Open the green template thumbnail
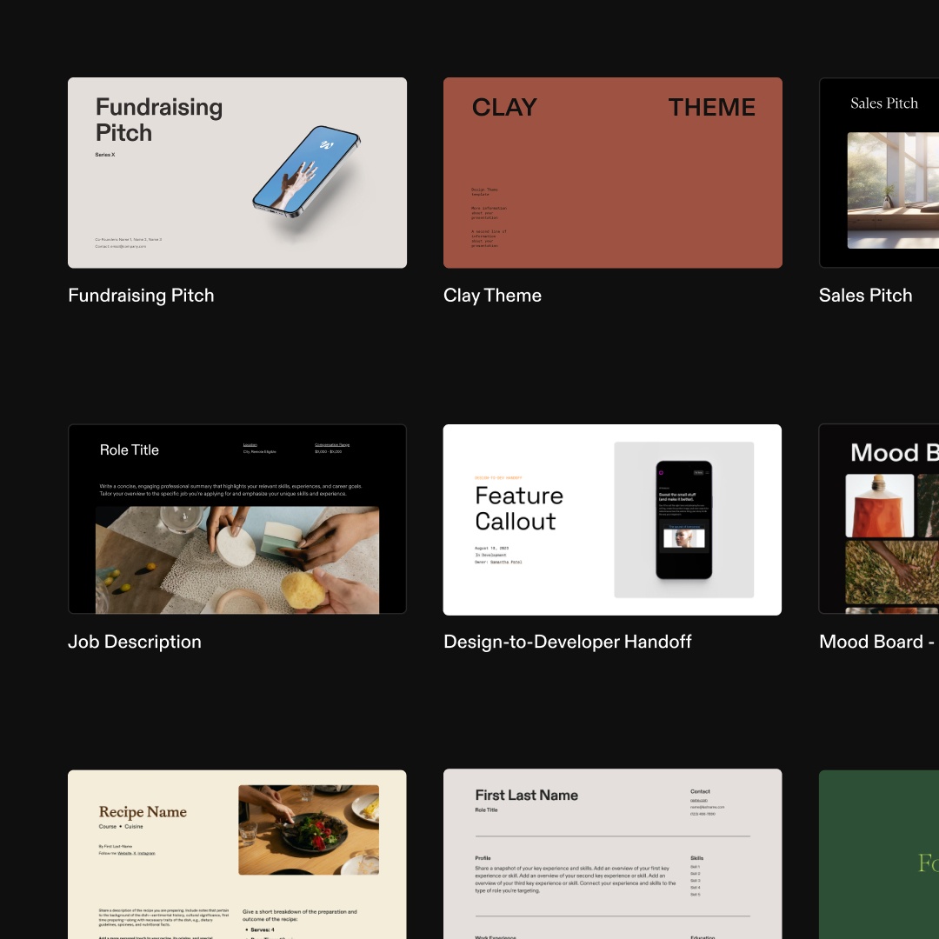 [x=878, y=855]
